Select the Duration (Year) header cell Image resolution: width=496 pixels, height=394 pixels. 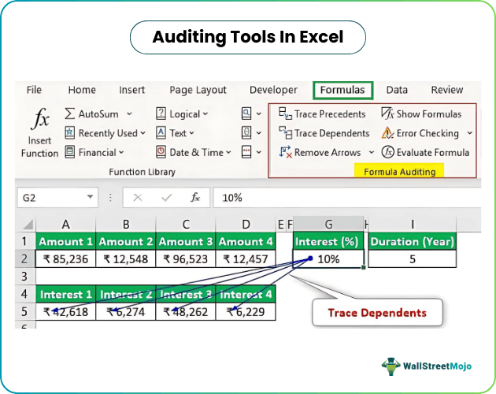pyautogui.click(x=413, y=242)
